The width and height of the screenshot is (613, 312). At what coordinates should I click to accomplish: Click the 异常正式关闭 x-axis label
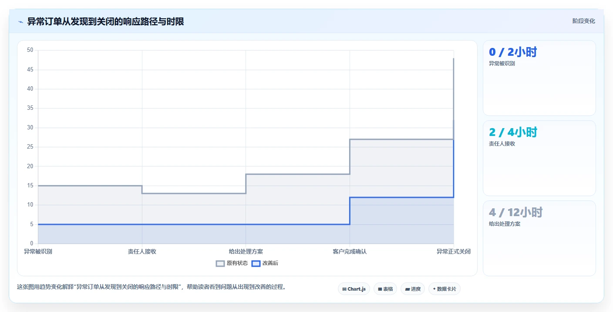[454, 251]
